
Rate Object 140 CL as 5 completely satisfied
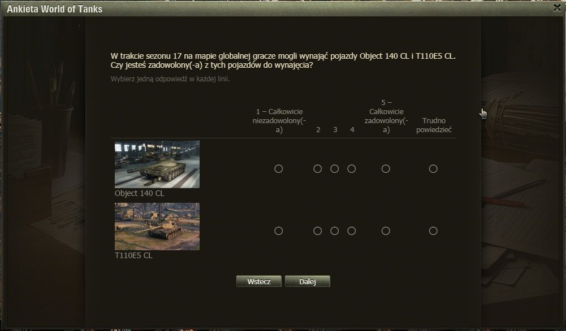click(x=386, y=169)
